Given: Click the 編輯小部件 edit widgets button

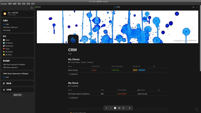Looking at the screenshot, I should 18,95.
